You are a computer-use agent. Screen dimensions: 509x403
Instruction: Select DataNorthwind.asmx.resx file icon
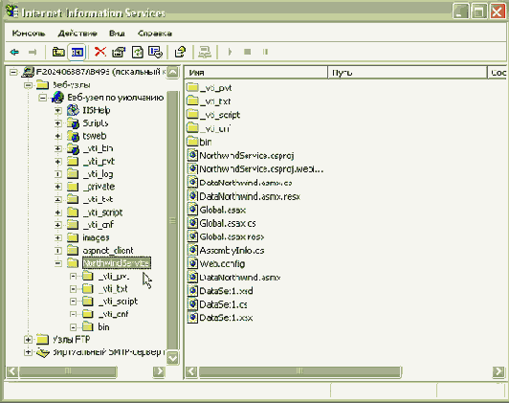click(x=192, y=196)
